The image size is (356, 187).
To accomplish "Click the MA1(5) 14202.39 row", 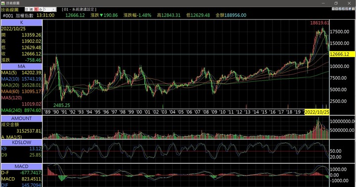I will tap(21, 73).
